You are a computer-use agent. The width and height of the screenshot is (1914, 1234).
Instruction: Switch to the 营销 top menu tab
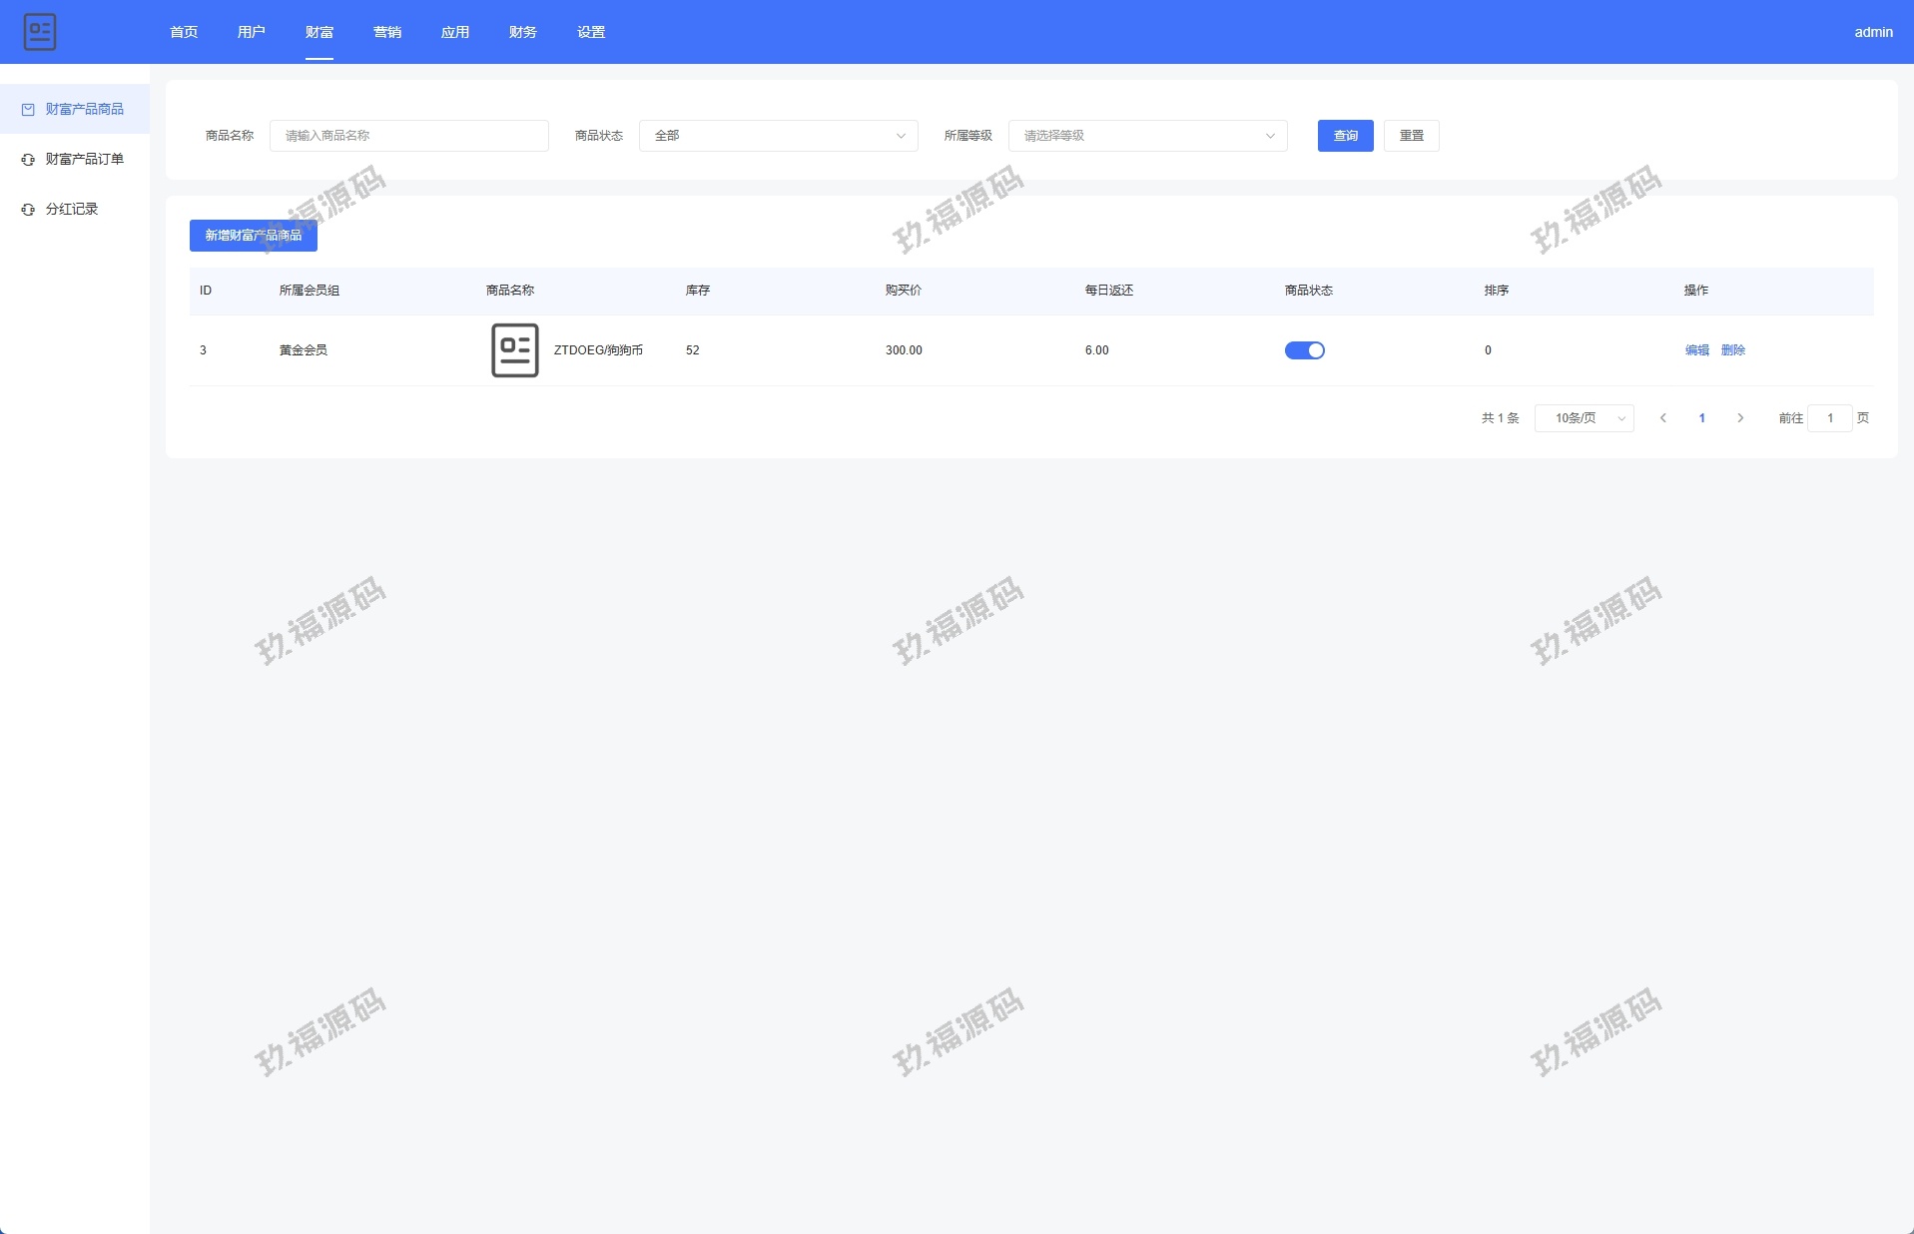click(387, 32)
